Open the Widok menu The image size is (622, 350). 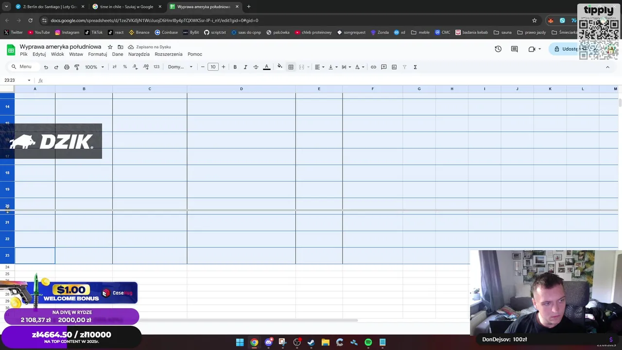[57, 54]
